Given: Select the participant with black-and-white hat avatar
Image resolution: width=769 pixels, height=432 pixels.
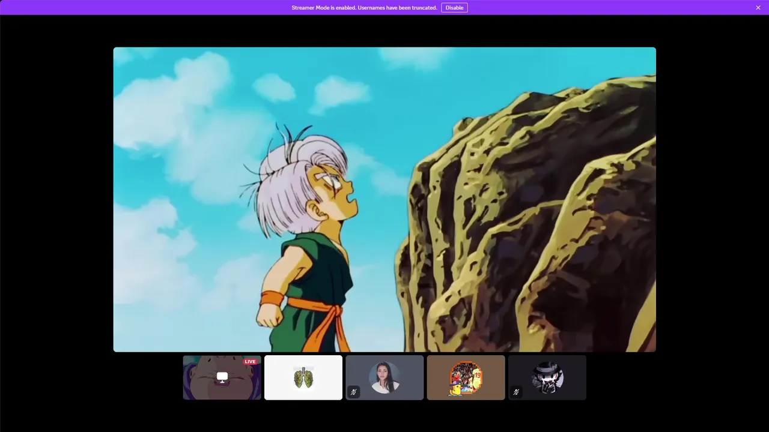Looking at the screenshot, I should point(547,377).
